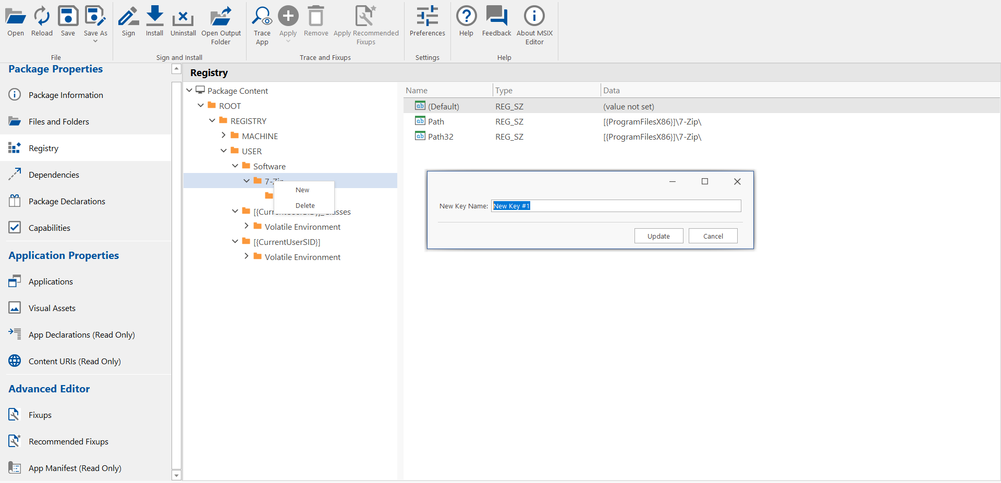Click the Sign package icon
This screenshot has width=1001, height=483.
point(128,17)
